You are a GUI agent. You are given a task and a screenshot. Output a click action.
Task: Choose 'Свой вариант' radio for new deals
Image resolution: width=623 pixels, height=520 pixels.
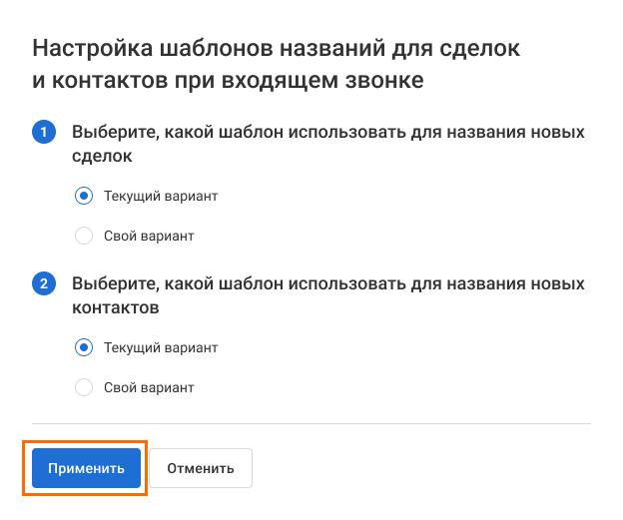[x=84, y=237]
